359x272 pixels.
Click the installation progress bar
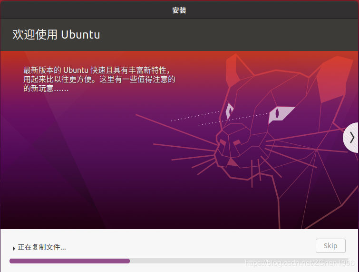(x=179, y=261)
